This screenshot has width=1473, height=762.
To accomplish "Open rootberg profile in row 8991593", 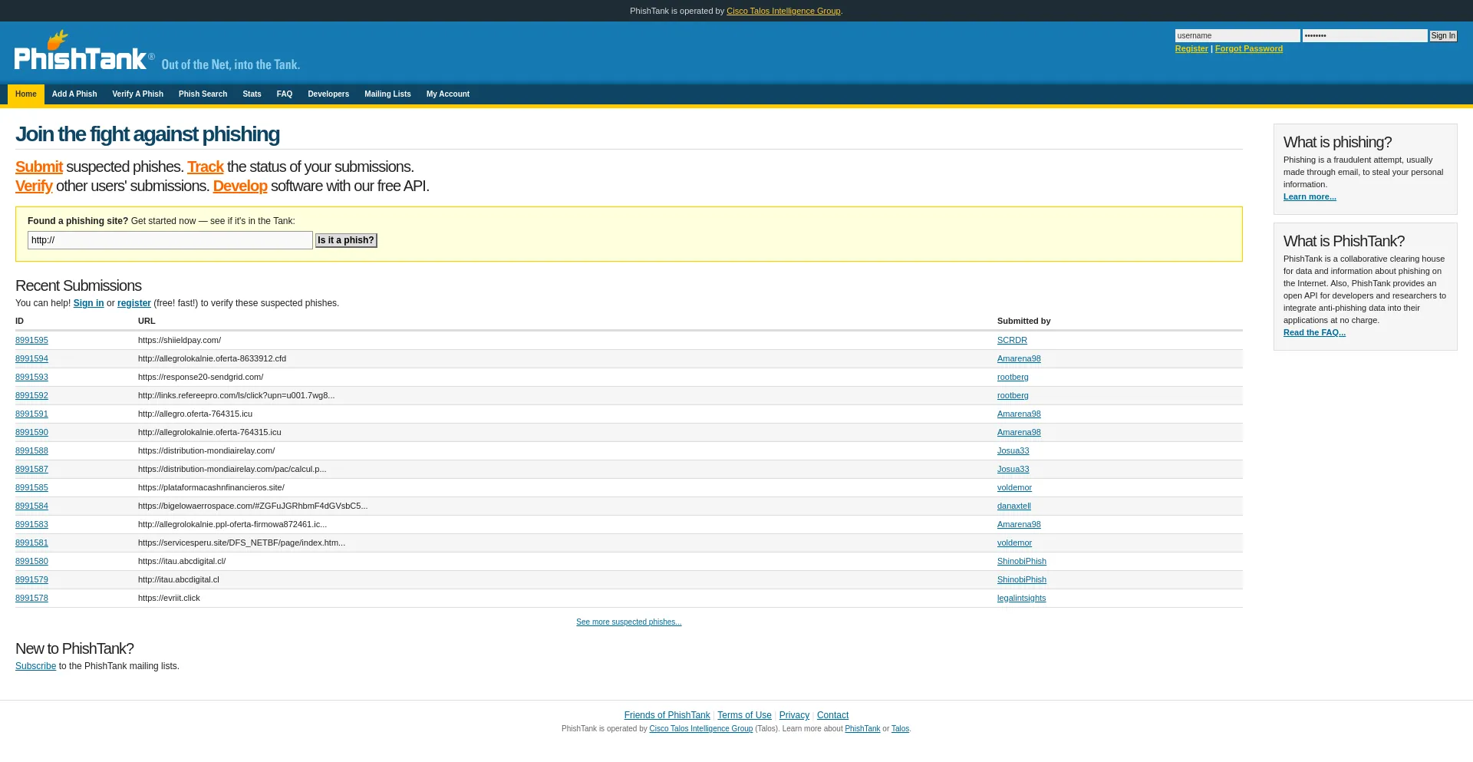I will 1013,377.
